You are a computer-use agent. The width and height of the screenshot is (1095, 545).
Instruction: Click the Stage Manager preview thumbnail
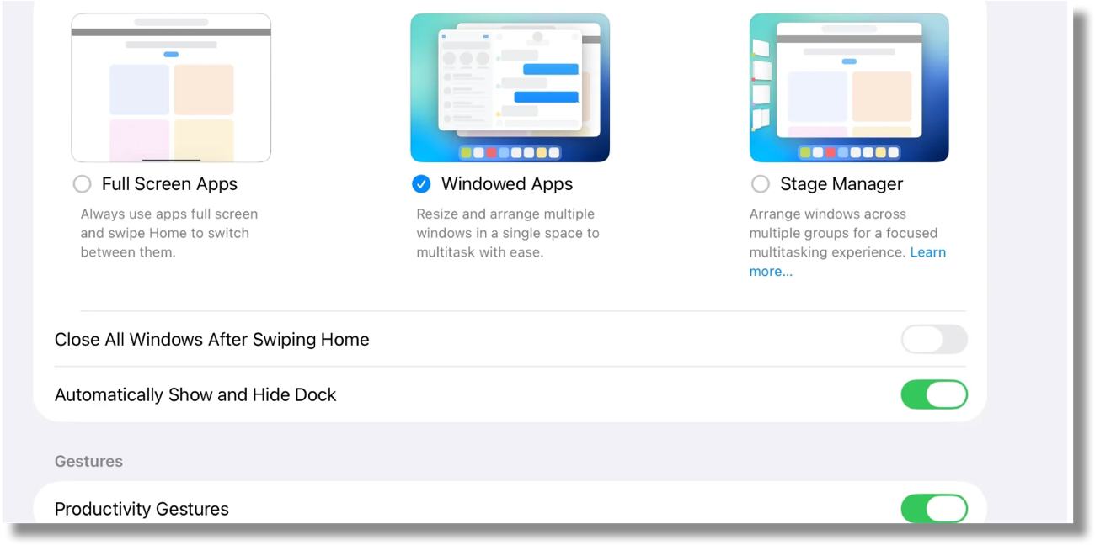click(848, 87)
